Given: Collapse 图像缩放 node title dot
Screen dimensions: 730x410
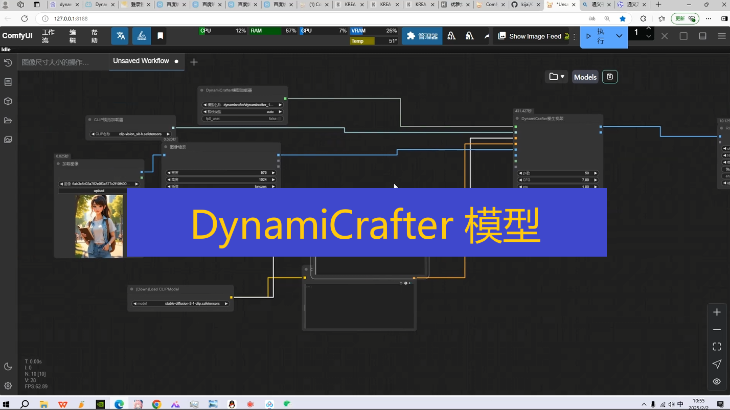Looking at the screenshot, I should click(x=166, y=147).
